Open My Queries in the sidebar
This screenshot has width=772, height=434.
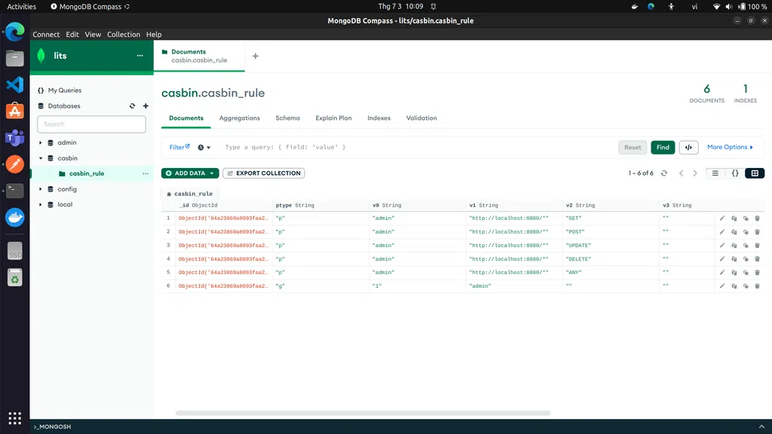[65, 90]
